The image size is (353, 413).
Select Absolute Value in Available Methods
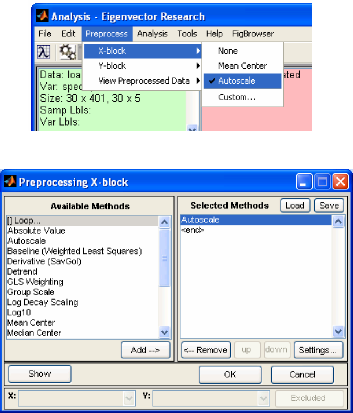tap(83, 231)
